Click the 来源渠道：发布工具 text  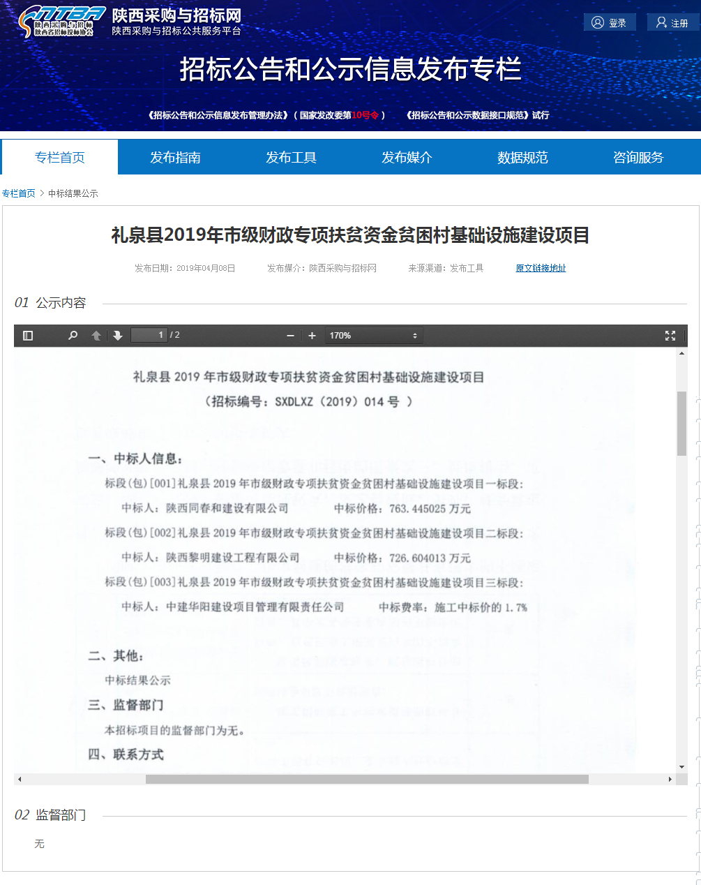click(446, 268)
